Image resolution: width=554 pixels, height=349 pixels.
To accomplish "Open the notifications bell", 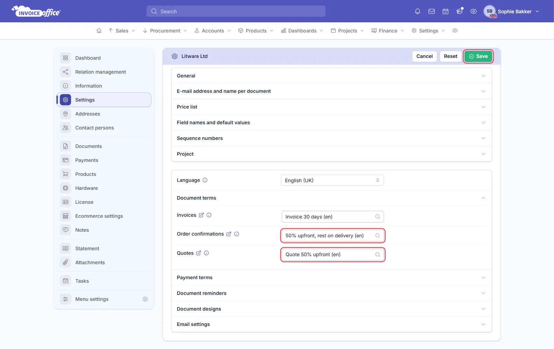I will click(417, 12).
